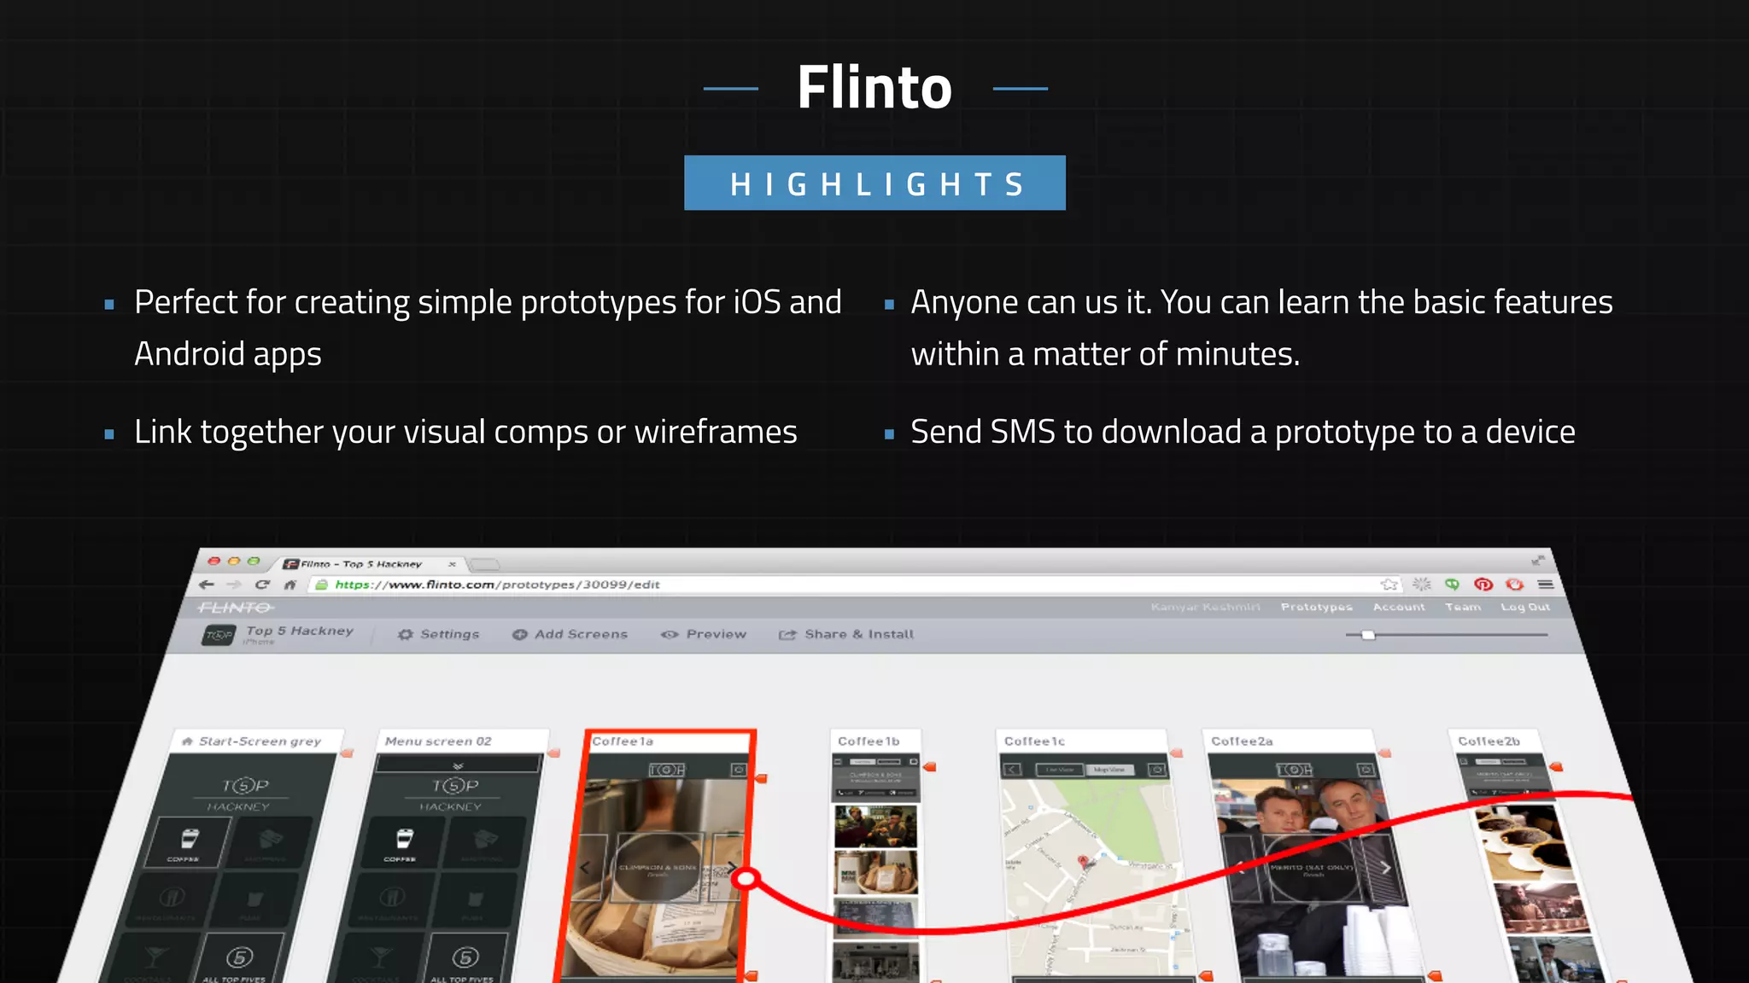Open the Chrome hamburger menu
This screenshot has height=983, width=1749.
pyautogui.click(x=1546, y=585)
